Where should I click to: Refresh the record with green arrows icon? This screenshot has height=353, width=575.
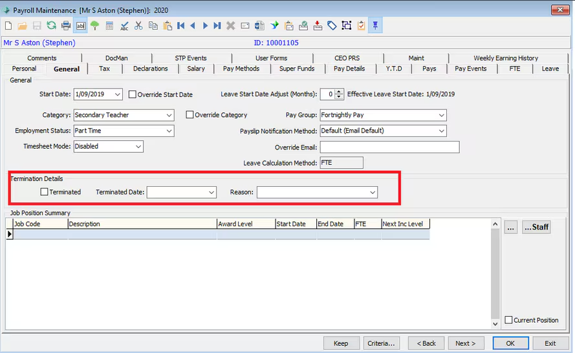51,26
